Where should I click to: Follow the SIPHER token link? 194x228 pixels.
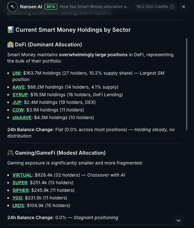click(x=21, y=190)
